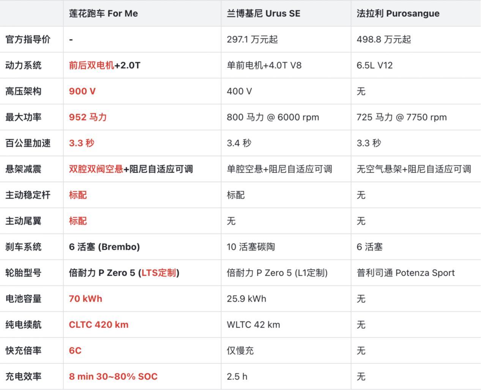Viewport: 481px width, 390px height.
Task: Click the 800 马力 @ 6000 rpm cell
Action: [x=273, y=117]
